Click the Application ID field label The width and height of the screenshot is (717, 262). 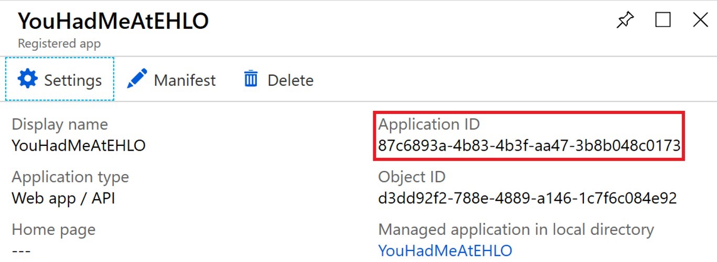click(x=429, y=124)
